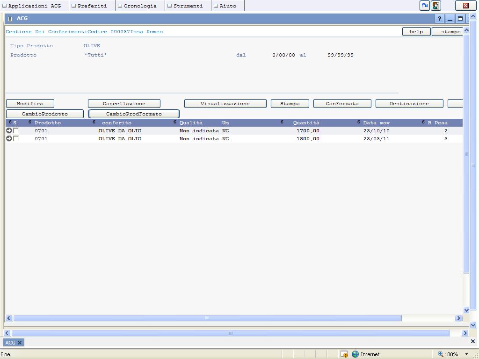Click the Modifica button
This screenshot has width=479, height=359.
(x=30, y=103)
